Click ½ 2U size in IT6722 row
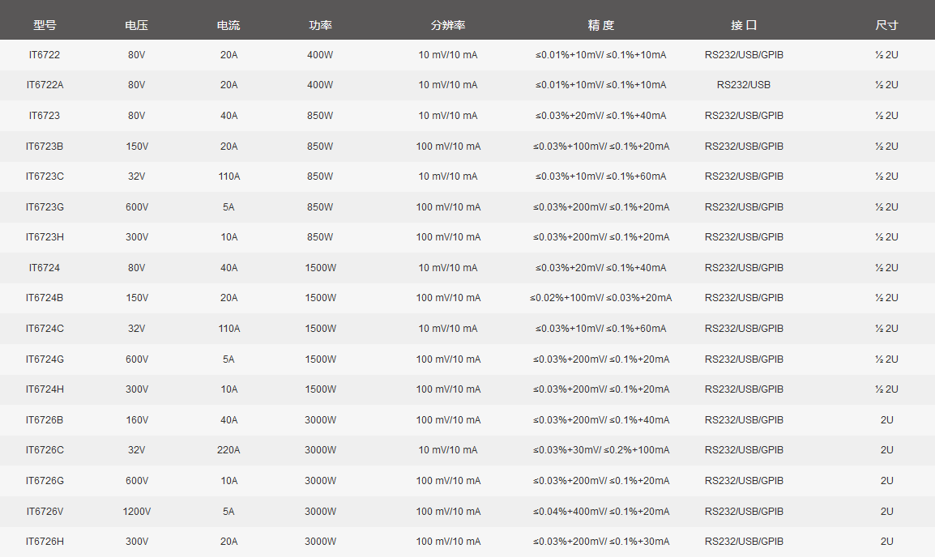The width and height of the screenshot is (935, 557). pyautogui.click(x=886, y=55)
